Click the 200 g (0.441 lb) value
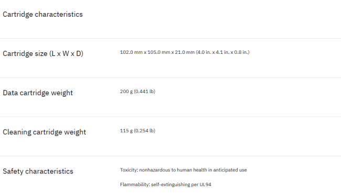Screen dimensions: 341x195 pyautogui.click(x=137, y=91)
